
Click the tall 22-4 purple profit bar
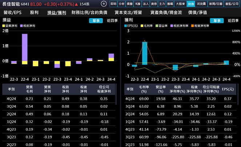point(25,47)
